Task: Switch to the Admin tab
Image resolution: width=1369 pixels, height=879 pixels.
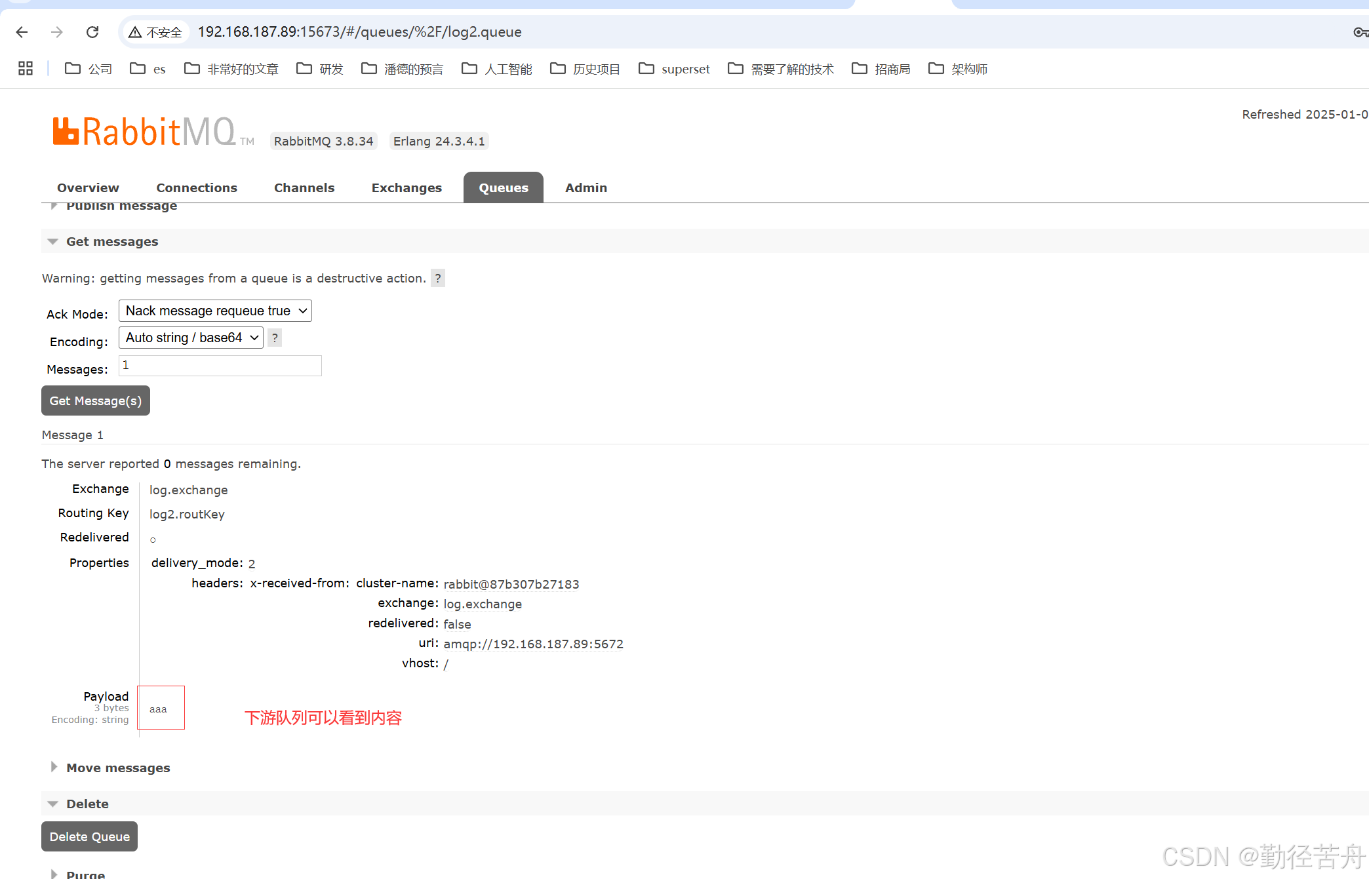Action: (585, 187)
